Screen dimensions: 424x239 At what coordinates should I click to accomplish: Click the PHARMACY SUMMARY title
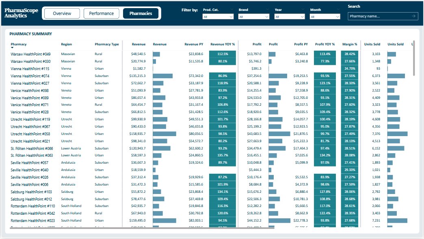coord(30,34)
